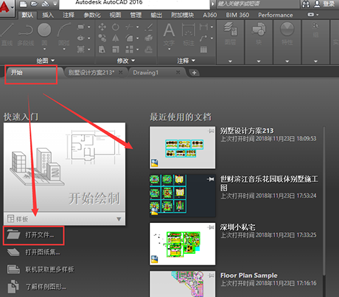Select the Offset tool in modify panel
339x297 pixels.
pyautogui.click(x=149, y=50)
